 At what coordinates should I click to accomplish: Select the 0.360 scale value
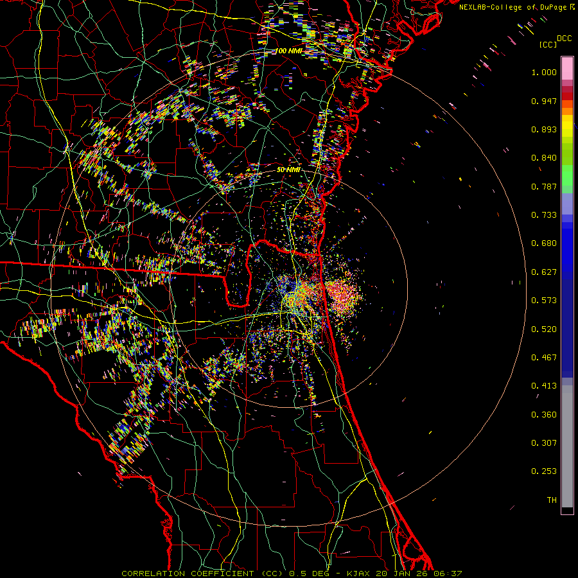point(544,415)
